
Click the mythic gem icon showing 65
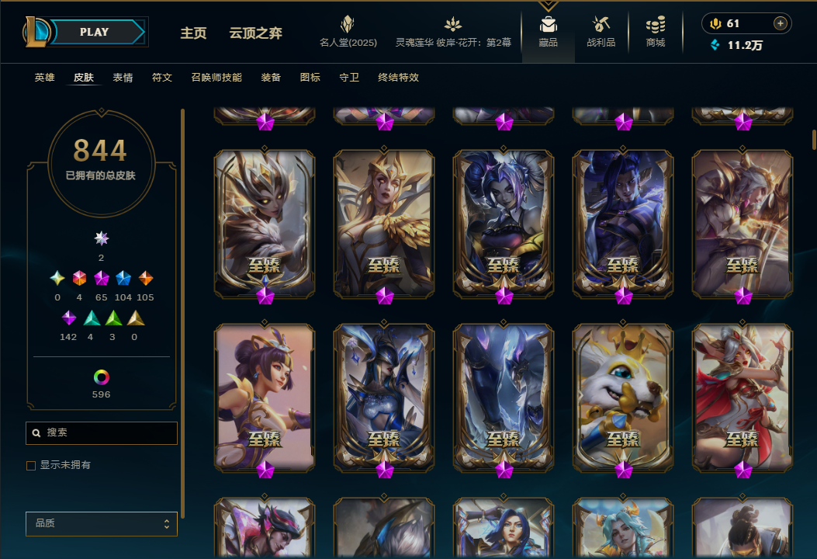tap(101, 278)
